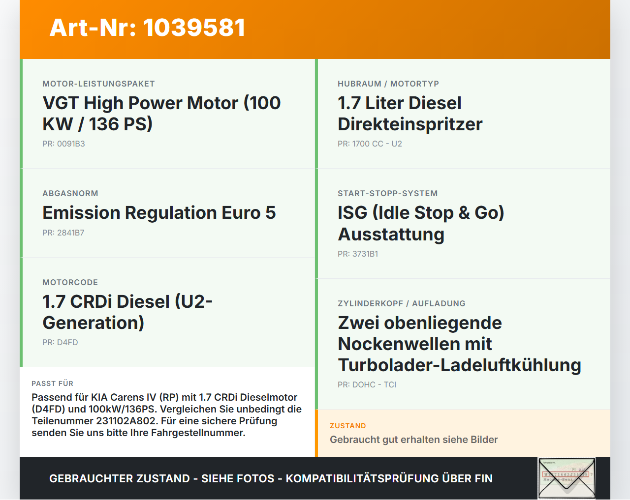Screen dimensions: 630x500
Task: Click the 'PR: 2841B7' code
Action: click(63, 233)
